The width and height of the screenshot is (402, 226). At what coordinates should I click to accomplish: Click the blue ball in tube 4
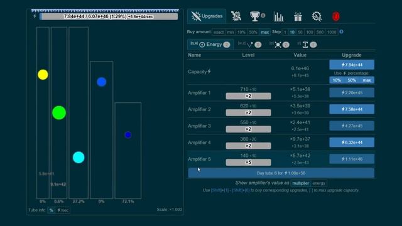pyautogui.click(x=102, y=82)
